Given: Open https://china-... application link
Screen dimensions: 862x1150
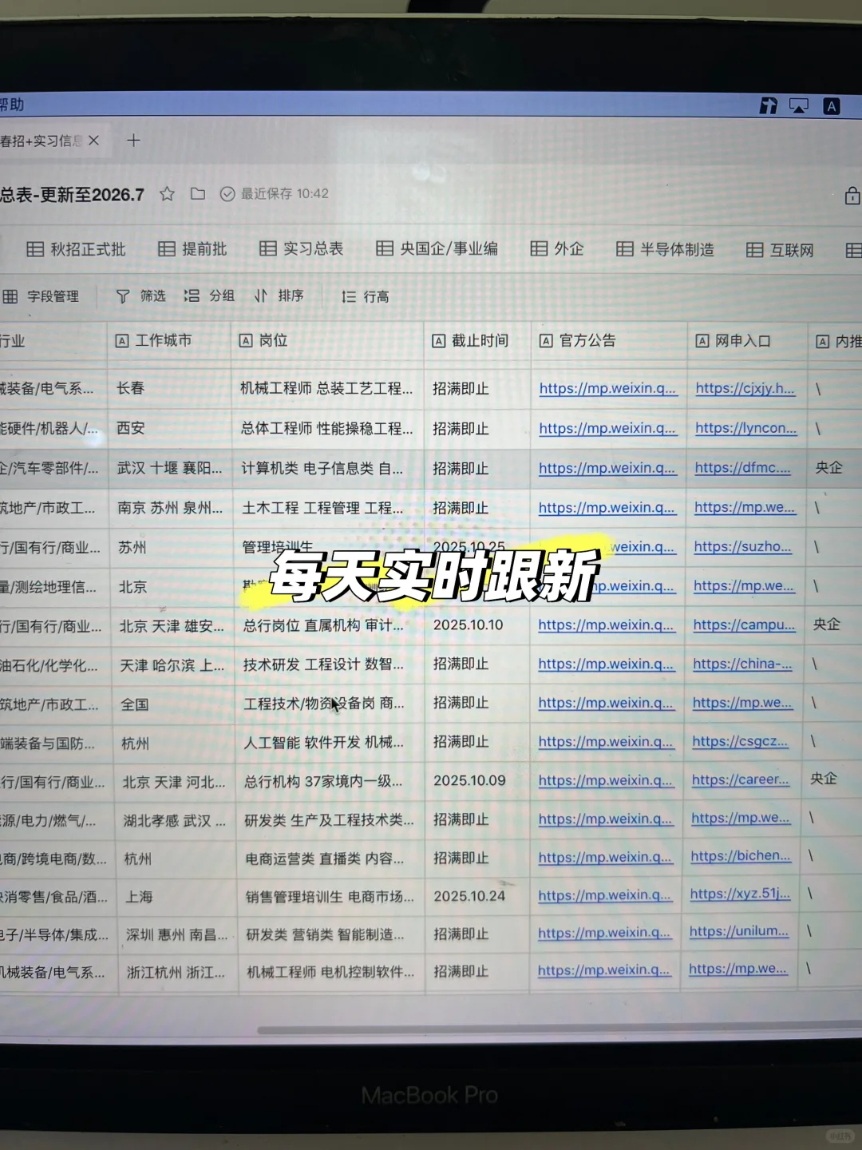Looking at the screenshot, I should pos(742,664).
